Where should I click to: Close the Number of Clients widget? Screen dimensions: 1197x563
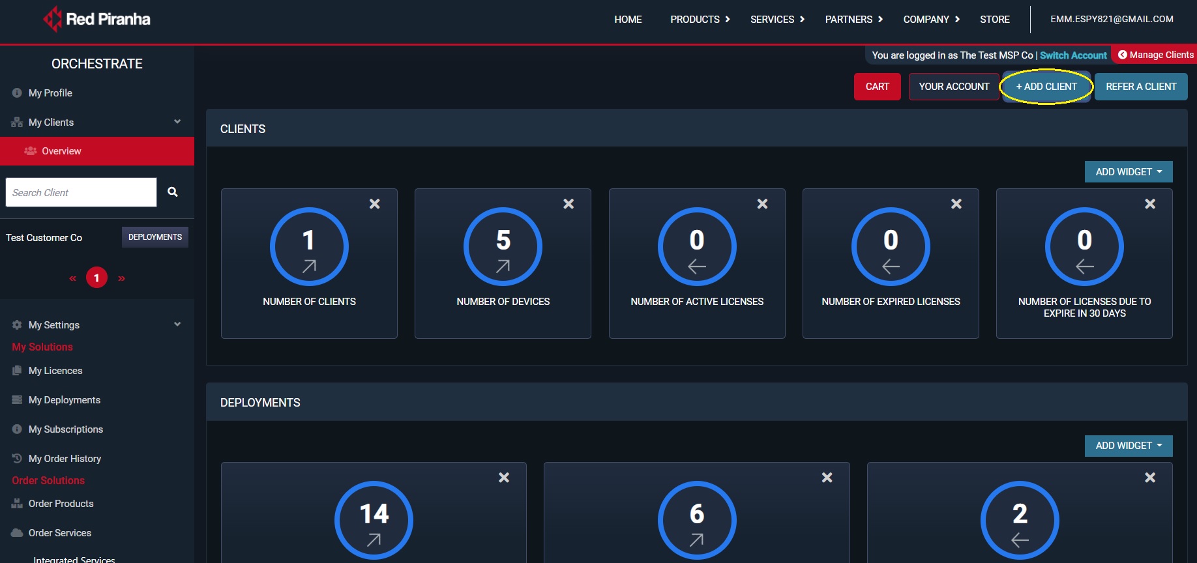[375, 204]
